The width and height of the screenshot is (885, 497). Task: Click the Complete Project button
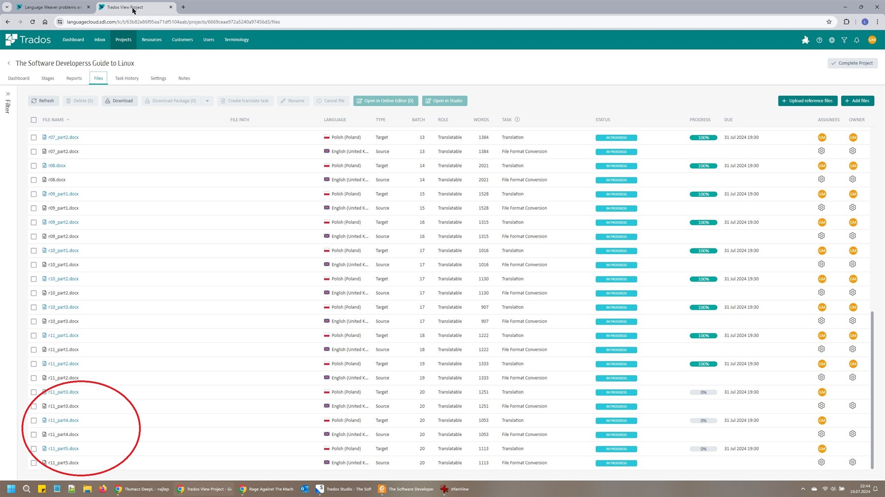(x=852, y=63)
